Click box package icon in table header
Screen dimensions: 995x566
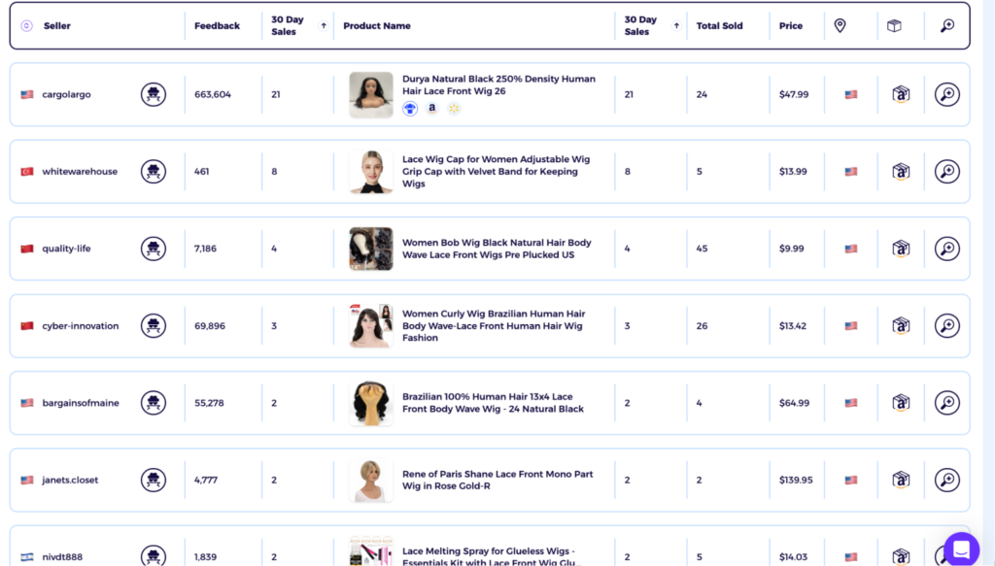[894, 26]
